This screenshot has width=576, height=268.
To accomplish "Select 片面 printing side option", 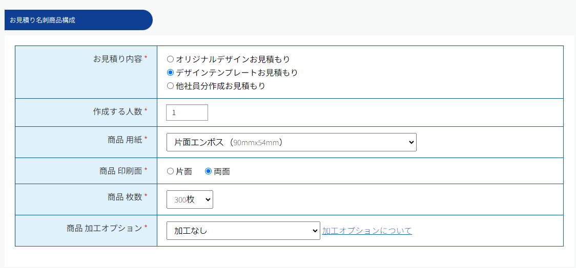I will tap(171, 171).
